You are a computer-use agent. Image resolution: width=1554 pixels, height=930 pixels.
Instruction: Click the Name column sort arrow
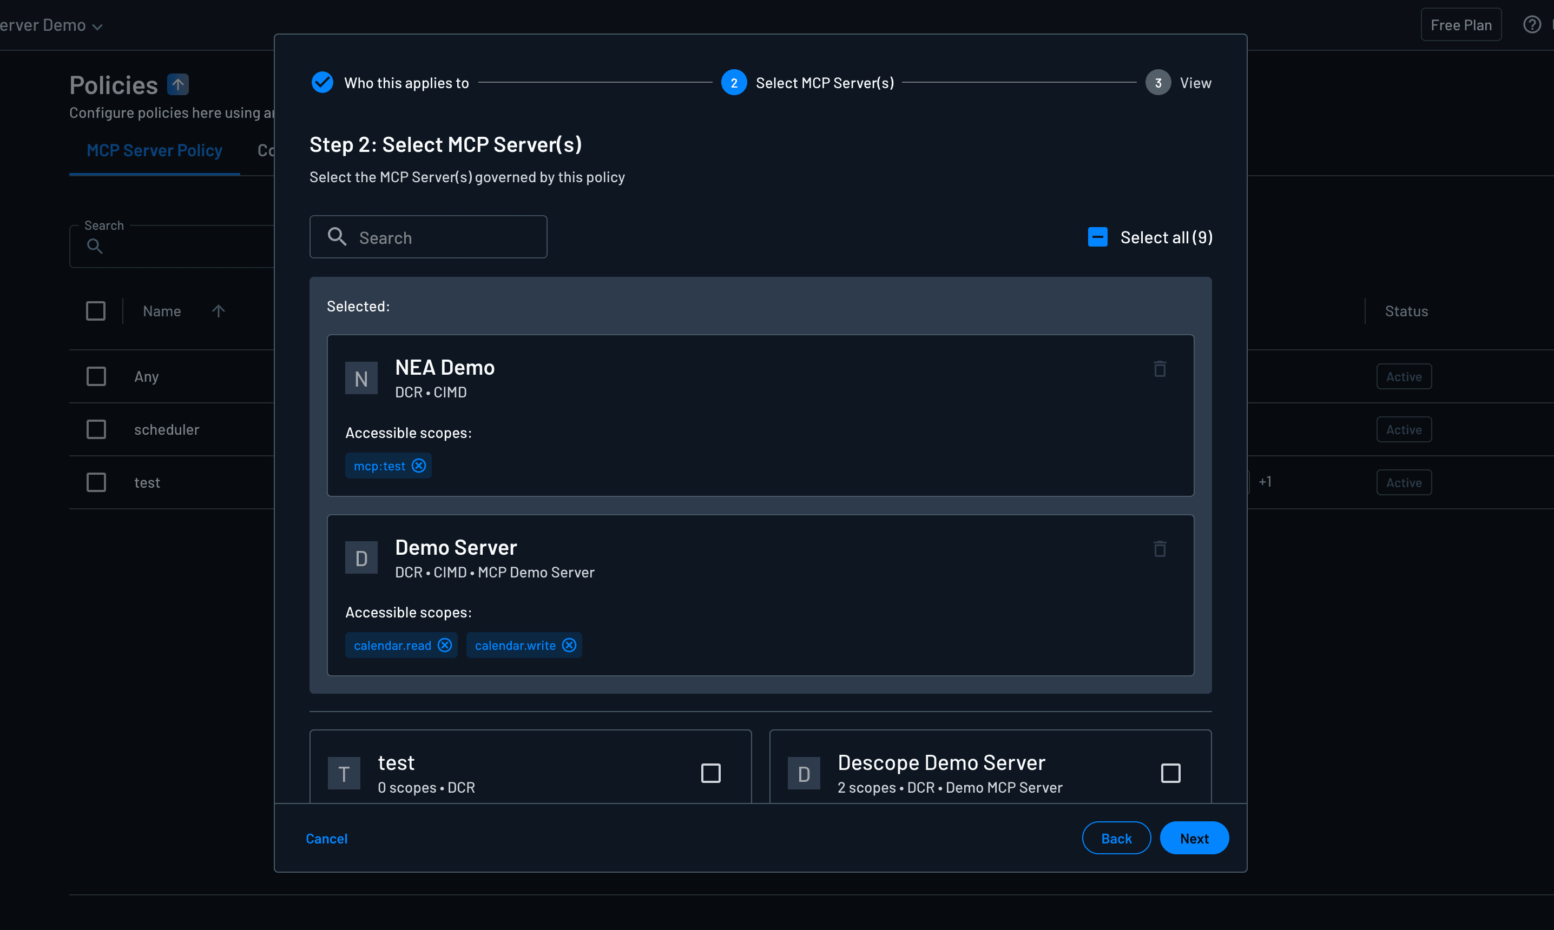click(218, 311)
